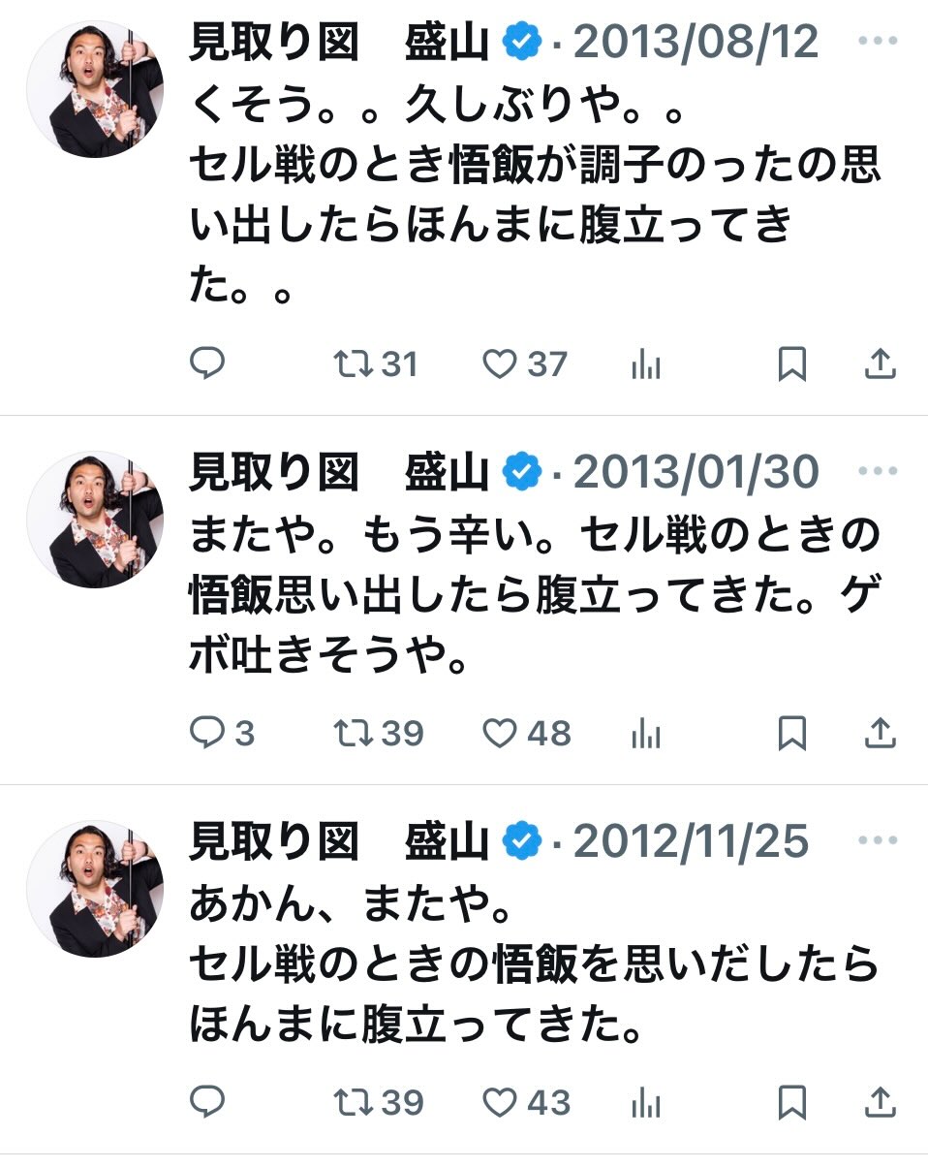This screenshot has height=1168, width=928.
Task: Bookmark the 2013/01/30 tweet
Action: [x=791, y=734]
